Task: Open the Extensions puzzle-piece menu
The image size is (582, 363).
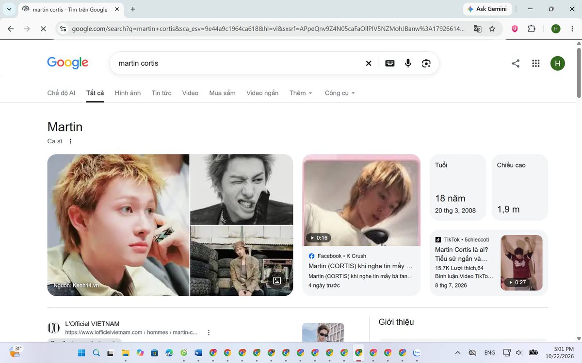Action: (532, 29)
